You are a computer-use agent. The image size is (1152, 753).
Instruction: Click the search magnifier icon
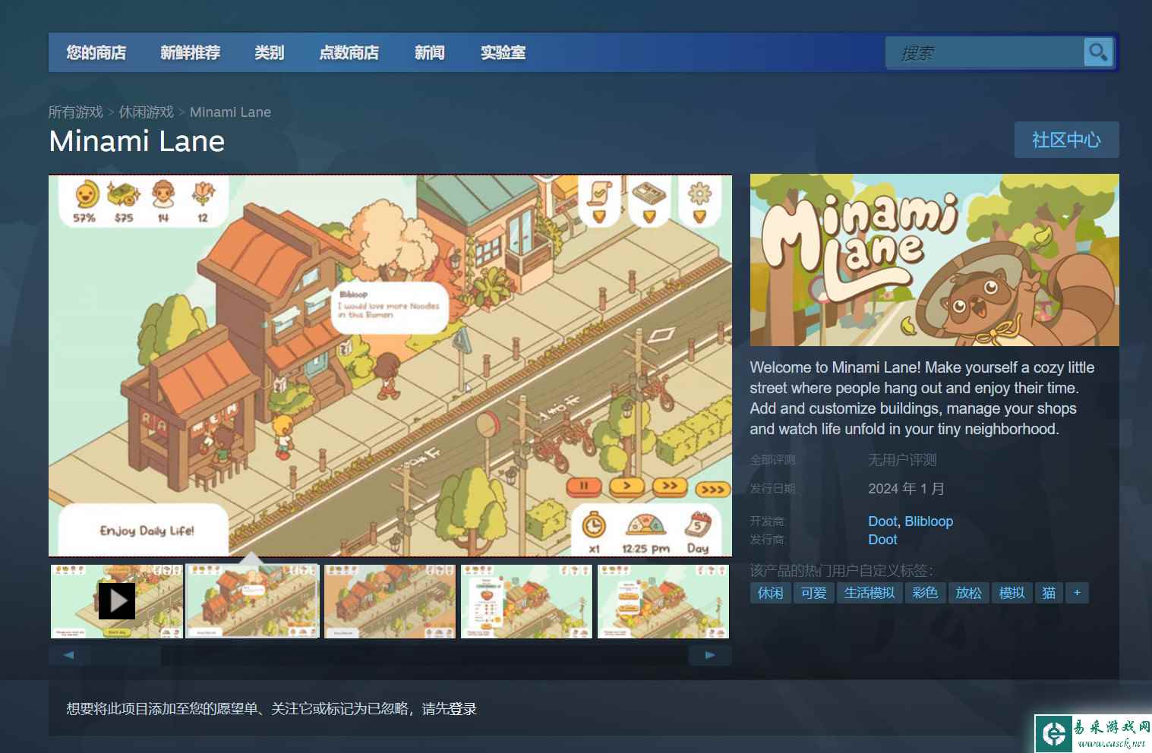(x=1098, y=52)
